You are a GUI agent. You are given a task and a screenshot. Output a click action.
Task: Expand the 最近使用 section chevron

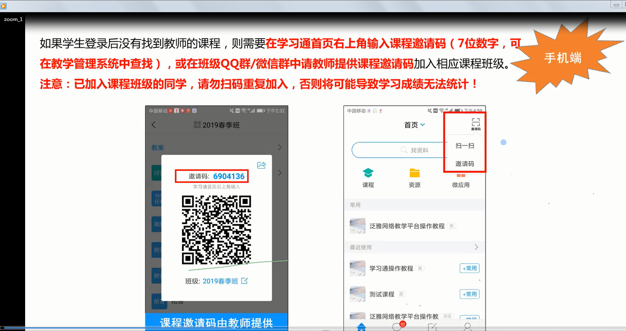(477, 247)
